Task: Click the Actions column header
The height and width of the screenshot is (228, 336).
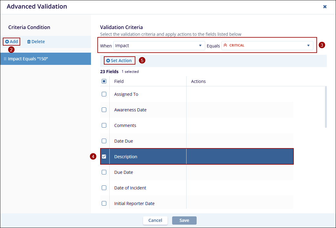Action: (198, 81)
